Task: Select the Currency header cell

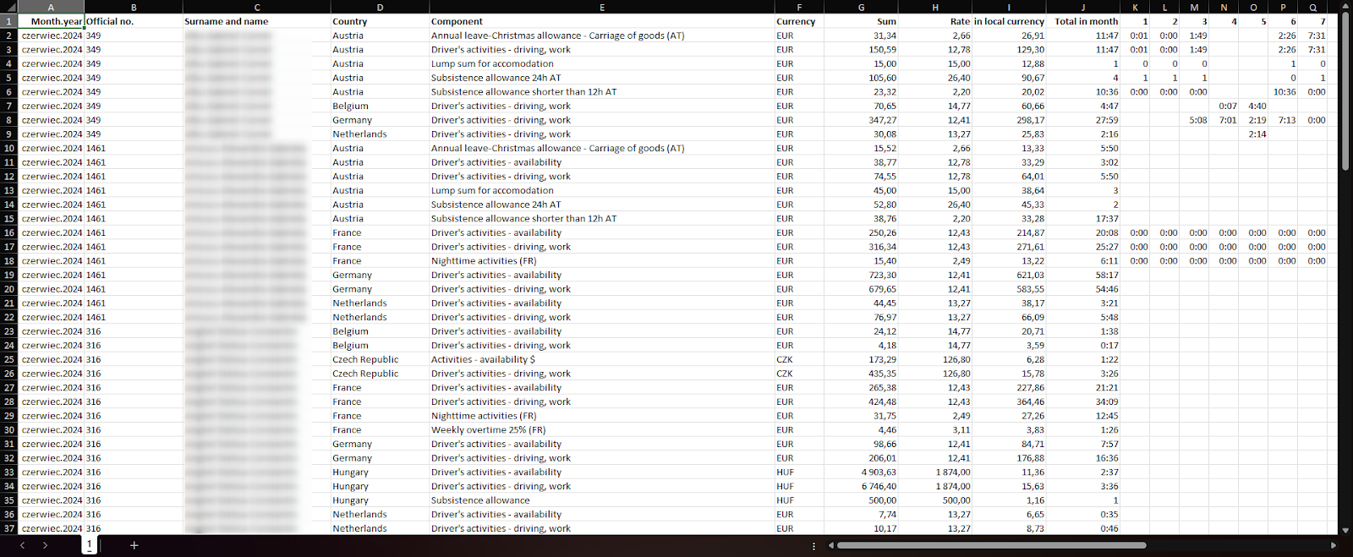Action: point(799,21)
